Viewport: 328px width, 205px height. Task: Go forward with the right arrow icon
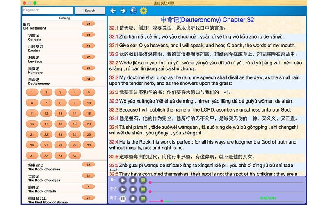click(x=123, y=11)
